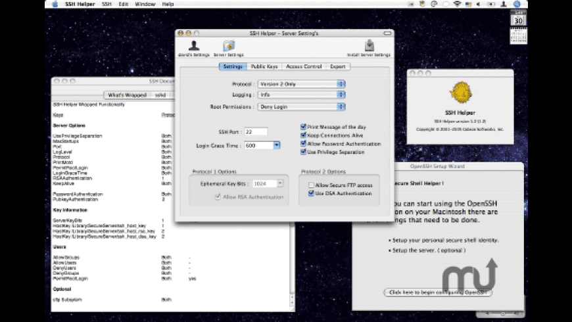Click the user silhouette menu bar icon
Screen dimensions: 572x322
504,4
